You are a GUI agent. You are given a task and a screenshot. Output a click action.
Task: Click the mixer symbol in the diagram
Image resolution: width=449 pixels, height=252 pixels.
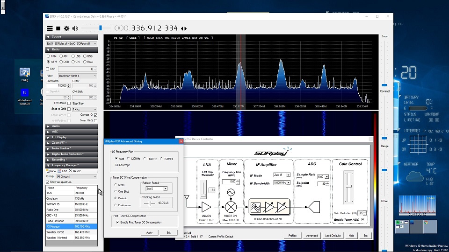point(231,207)
